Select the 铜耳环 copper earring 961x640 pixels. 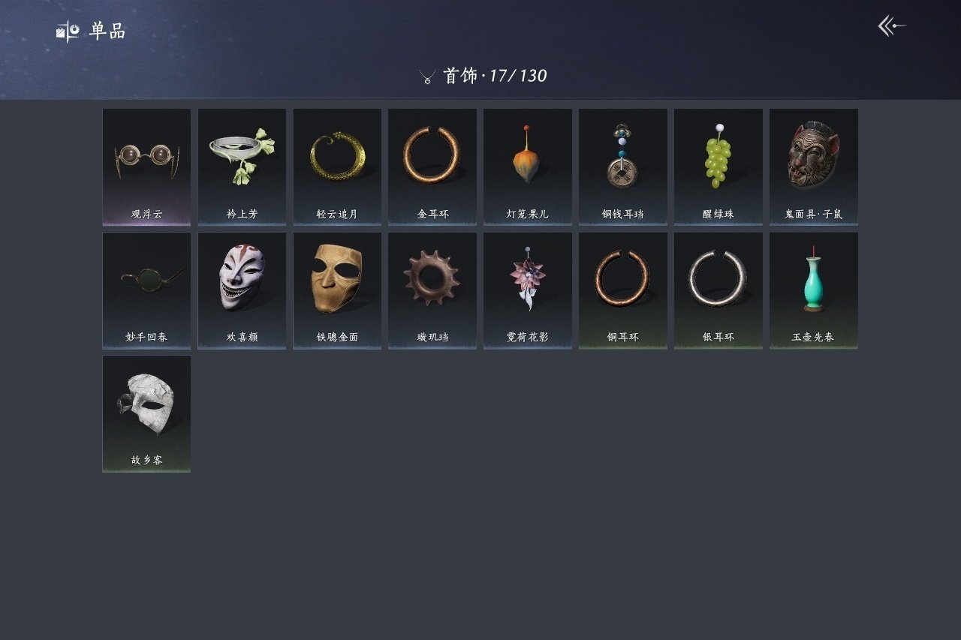(x=623, y=290)
